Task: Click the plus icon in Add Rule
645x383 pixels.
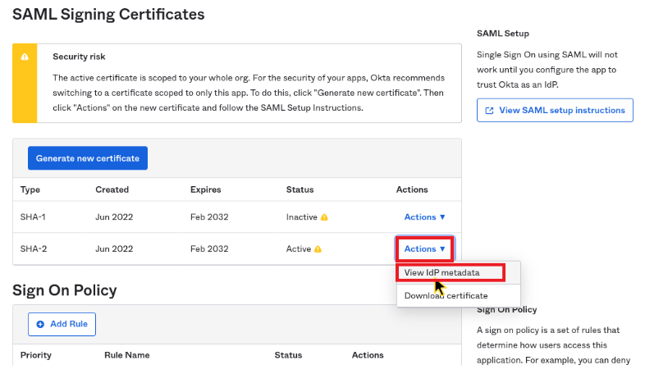Action: (x=40, y=324)
